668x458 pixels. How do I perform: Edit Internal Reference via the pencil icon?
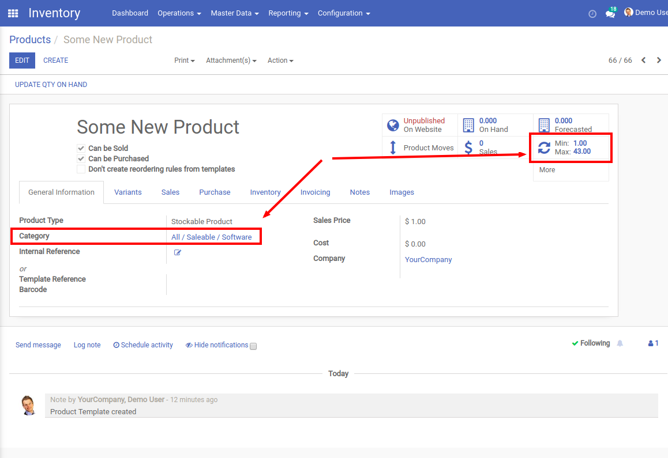coord(178,252)
